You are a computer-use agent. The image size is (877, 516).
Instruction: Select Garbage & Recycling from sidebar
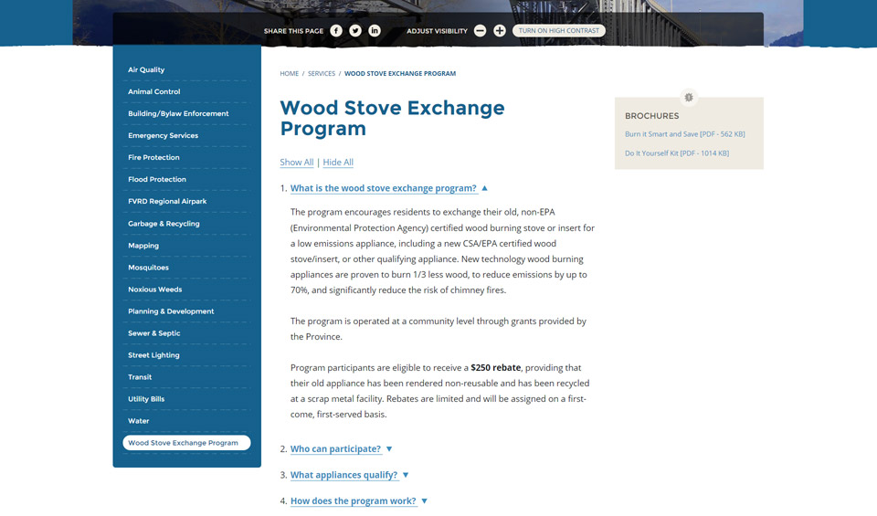(x=164, y=224)
